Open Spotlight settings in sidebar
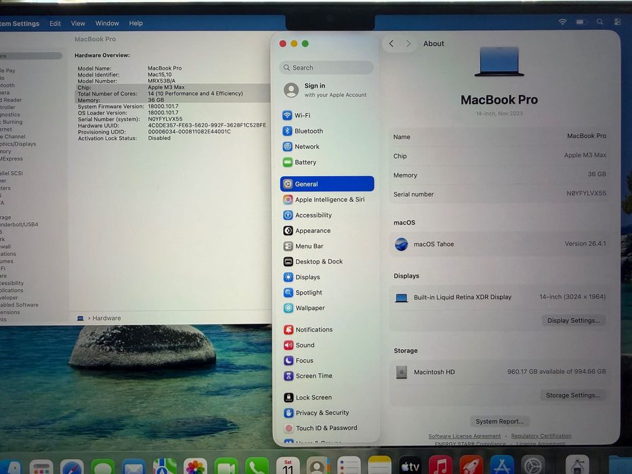This screenshot has height=474, width=632. pos(327,293)
